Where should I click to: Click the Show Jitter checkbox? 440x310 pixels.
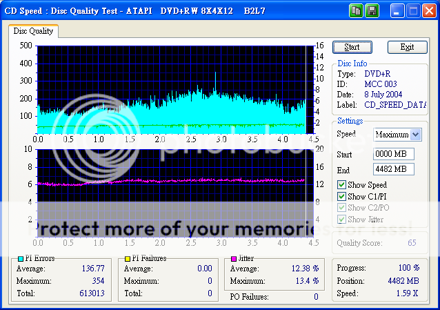pos(342,220)
